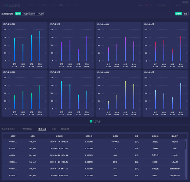Switch view to 全部
Image resolution: width=190 pixels, height=182 pixels.
point(186,14)
